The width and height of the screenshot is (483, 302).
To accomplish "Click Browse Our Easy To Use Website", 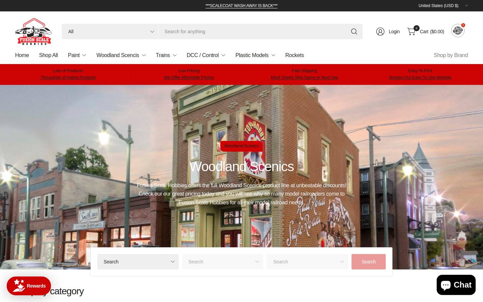I will 420,78.
